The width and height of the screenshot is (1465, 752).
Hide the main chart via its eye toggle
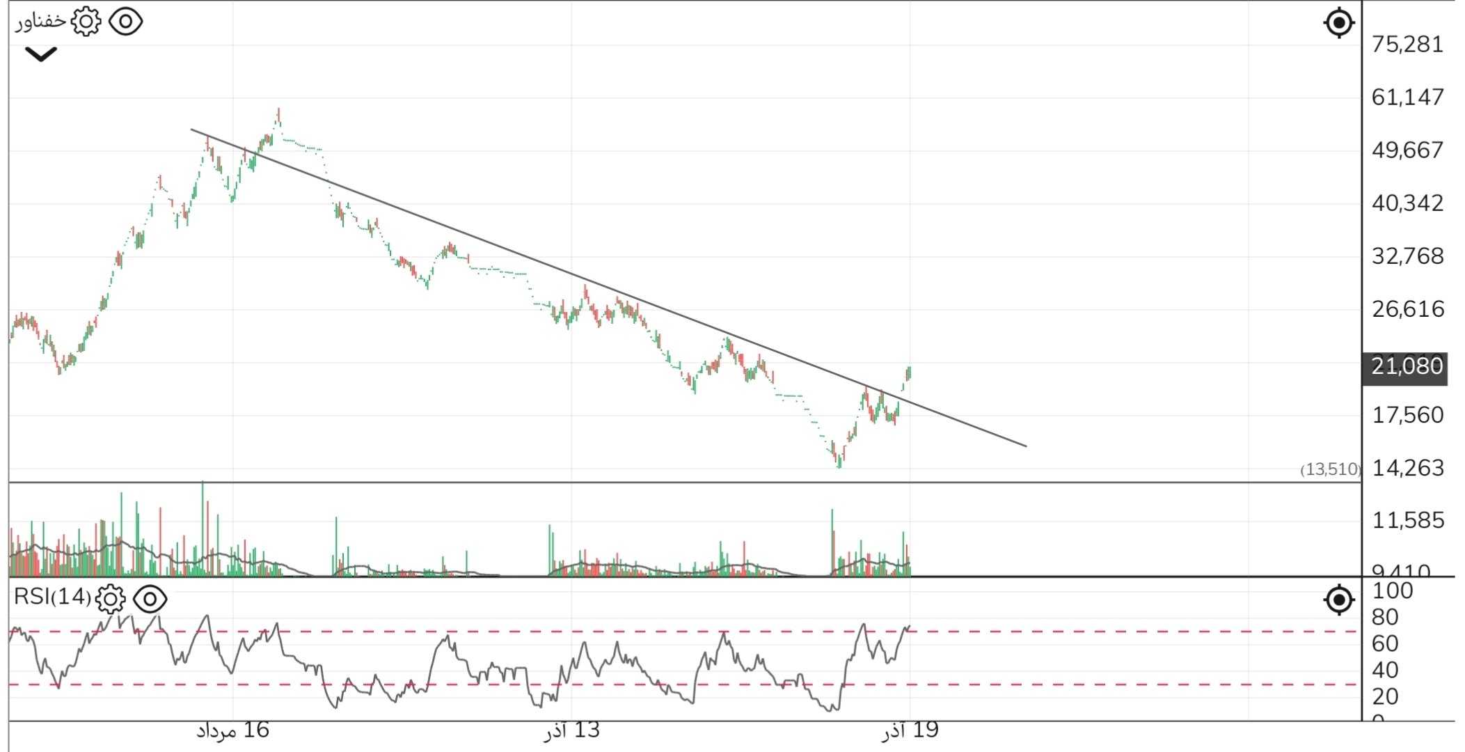(127, 22)
